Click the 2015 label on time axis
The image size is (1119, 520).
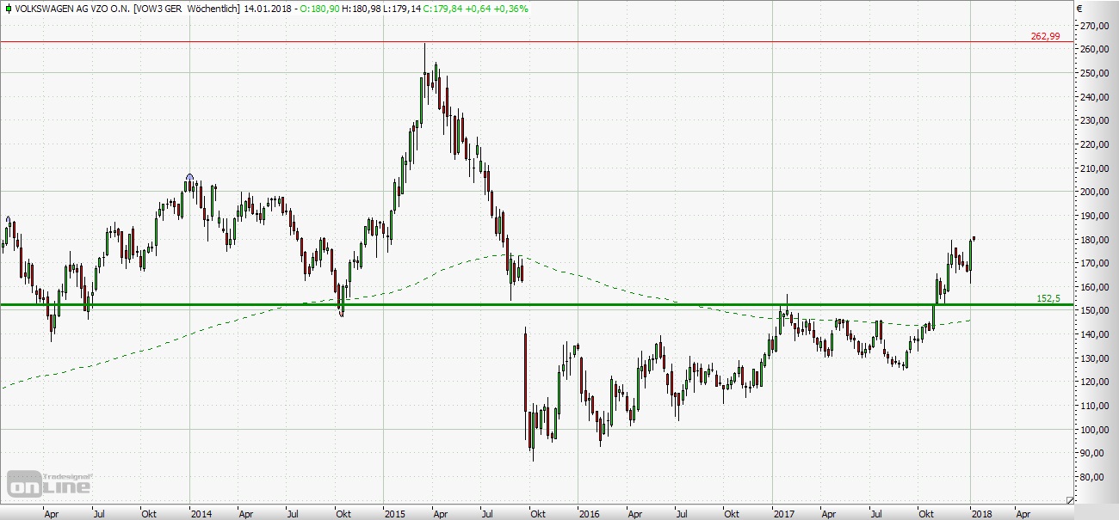click(395, 514)
